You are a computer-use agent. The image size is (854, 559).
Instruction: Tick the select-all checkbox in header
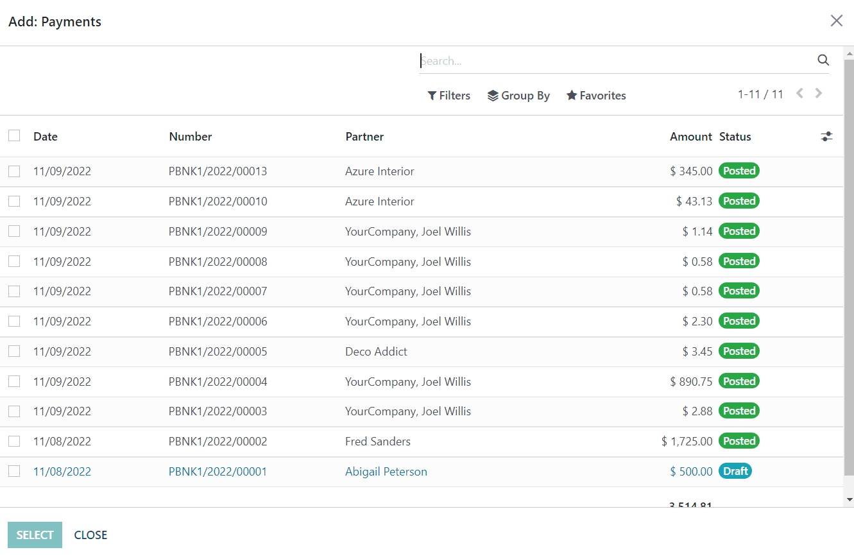[14, 136]
